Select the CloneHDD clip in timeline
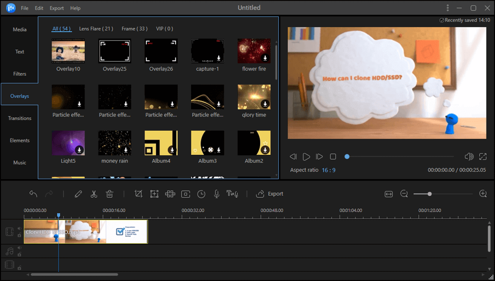The image size is (495, 281). coord(86,232)
